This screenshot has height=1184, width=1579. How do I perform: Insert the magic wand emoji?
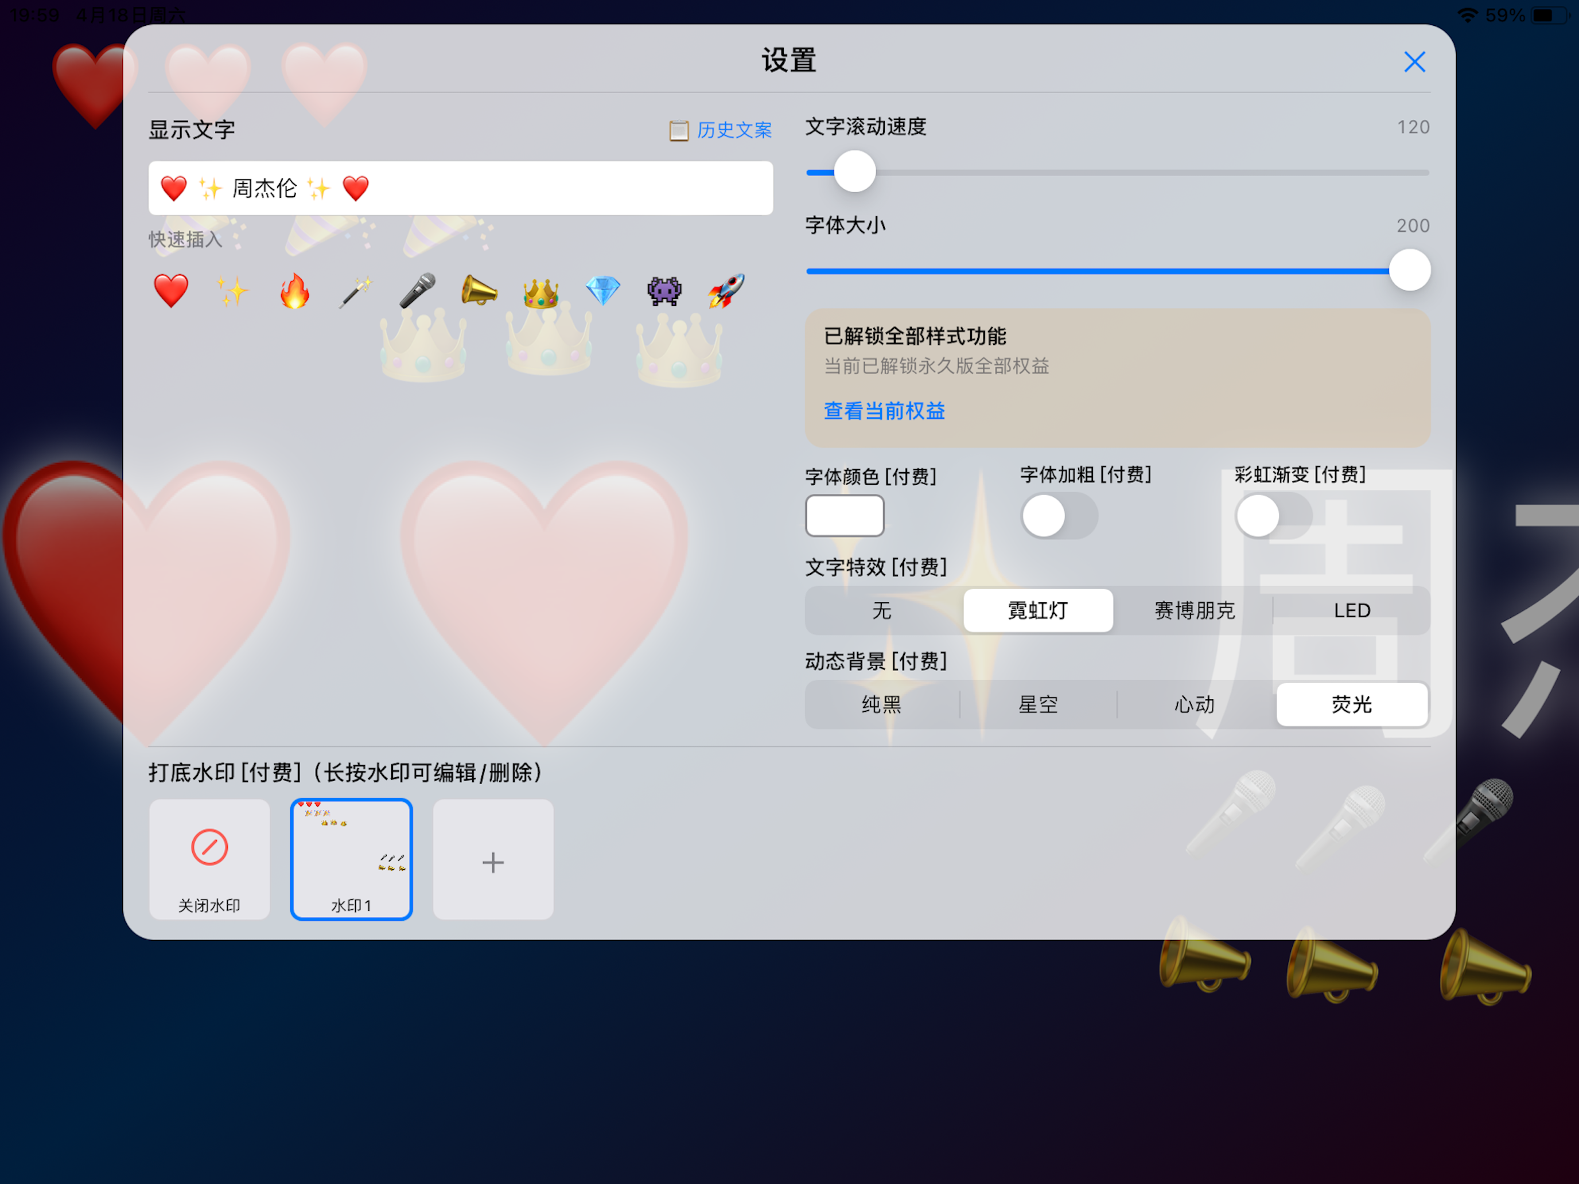tap(356, 291)
